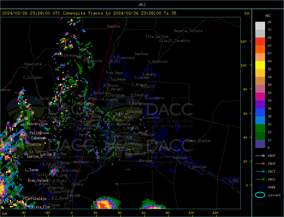This screenshot has height=217, width=284.
Task: Select the 54 dBZ yellow swatch
Action: (x=260, y=65)
